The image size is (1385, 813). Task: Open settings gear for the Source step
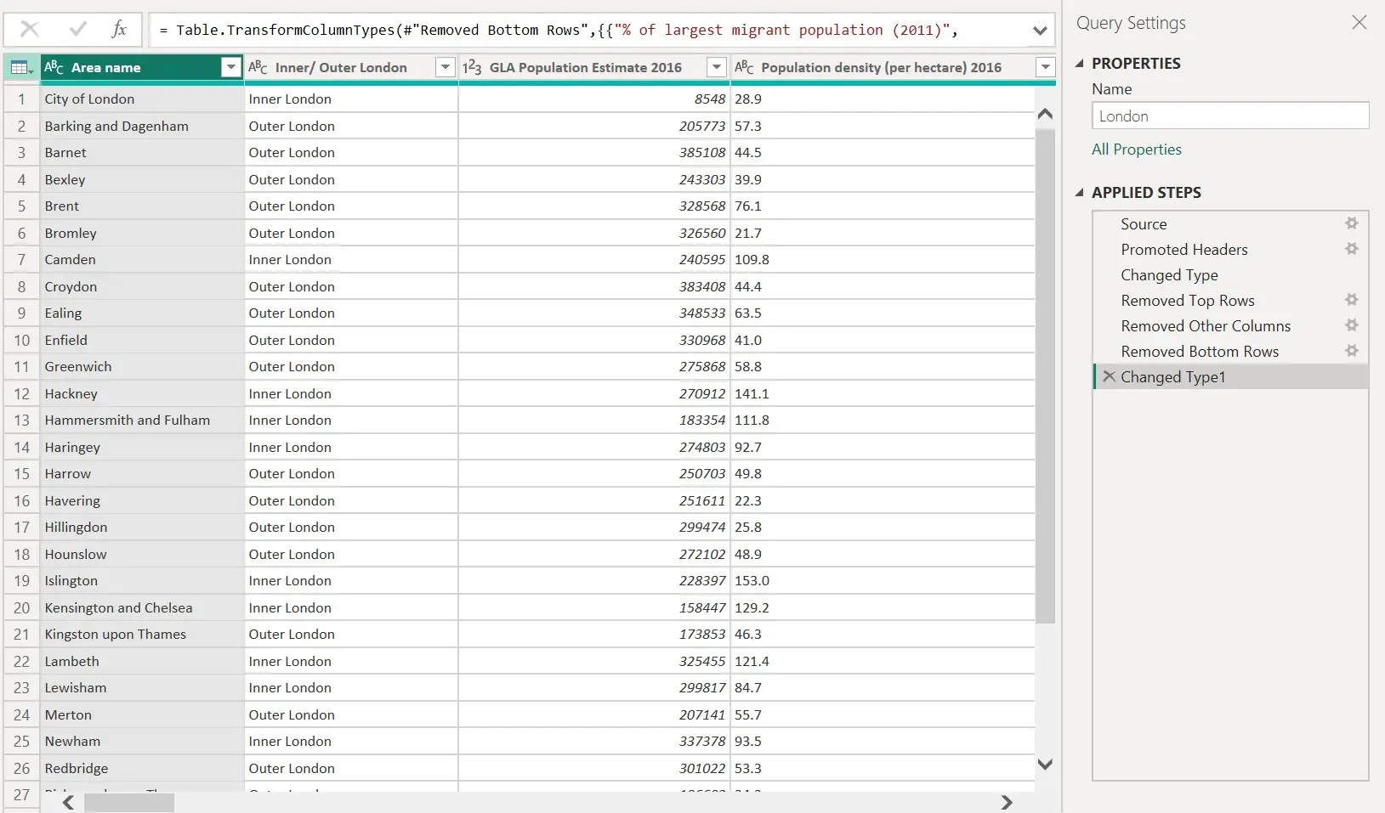[1351, 223]
